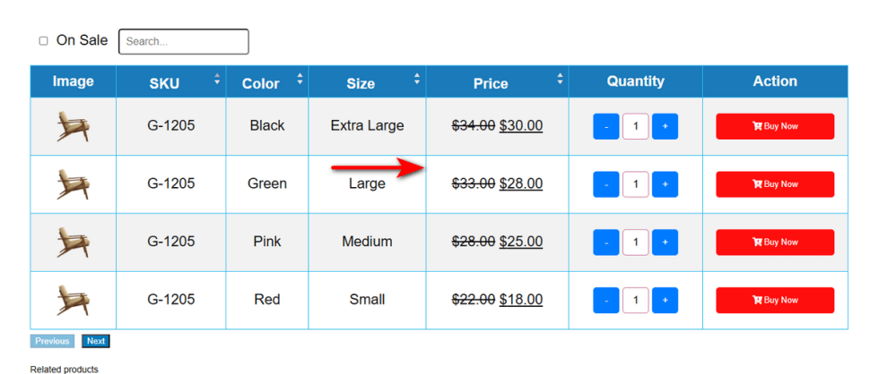Increase quantity for Black Extra Large
Viewport: 879px width, 374px height.
tap(665, 126)
